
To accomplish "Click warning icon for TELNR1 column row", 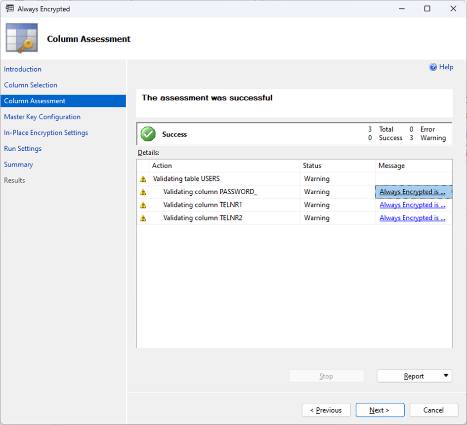I will coord(143,205).
